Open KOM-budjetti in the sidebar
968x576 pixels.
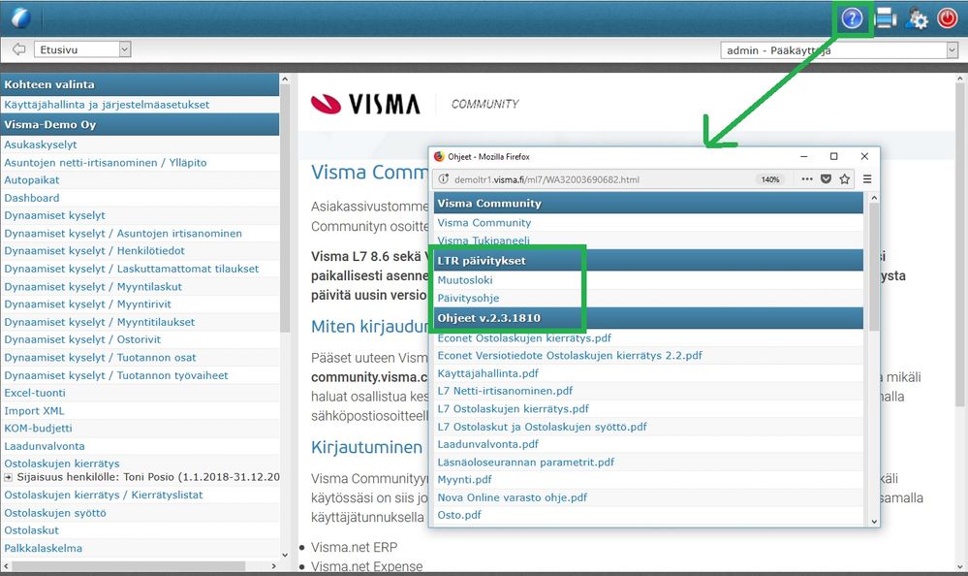tap(39, 428)
